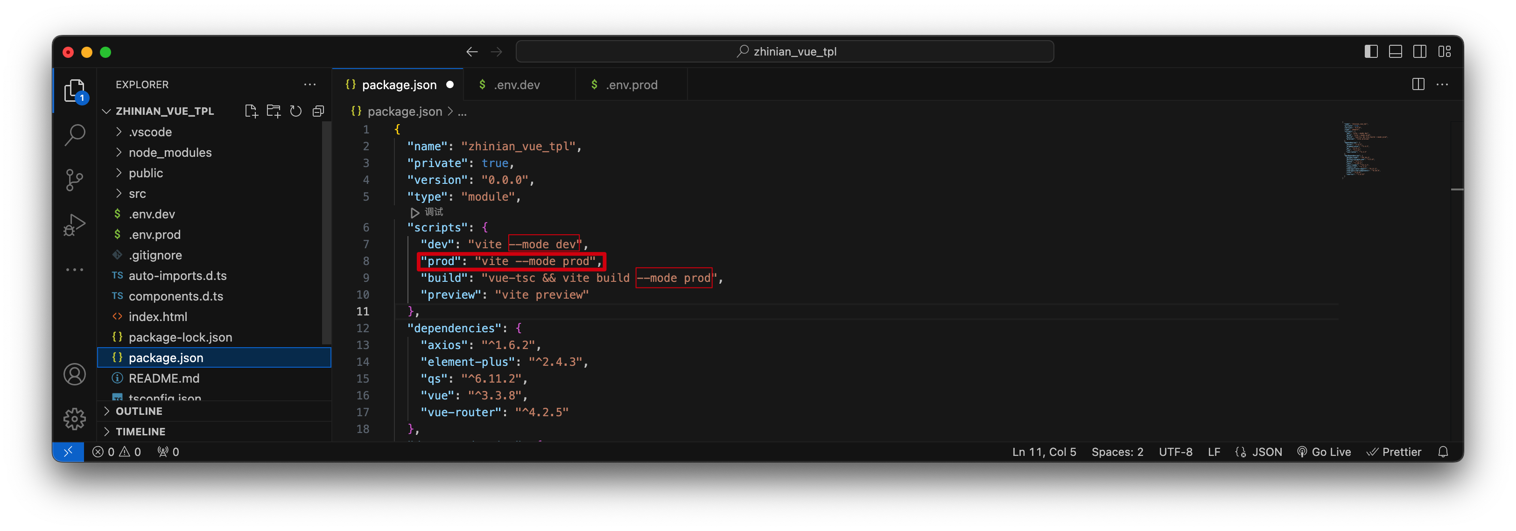Open the Accounts icon

[75, 374]
